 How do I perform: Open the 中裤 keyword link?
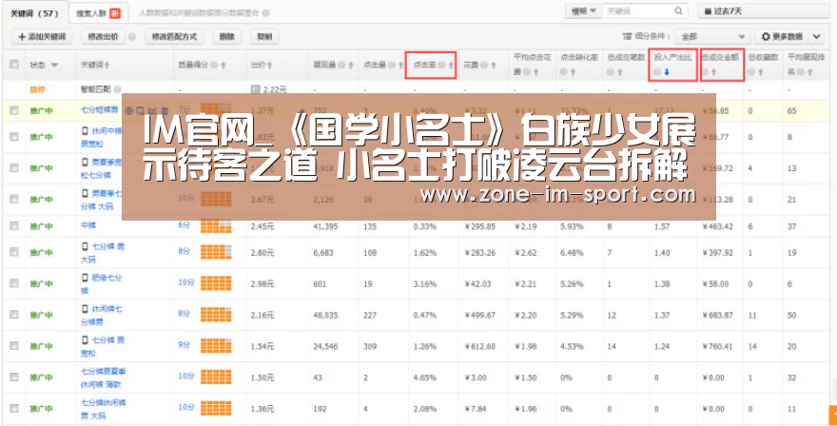(x=88, y=225)
